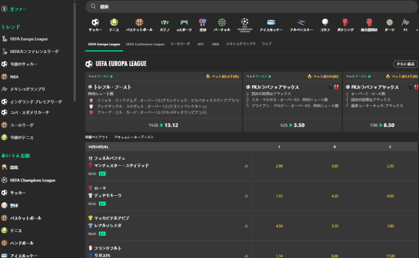This screenshot has height=258, width=419.
Task: Bet on Fenerbahçe win at 2.90
Action: [x=280, y=166]
